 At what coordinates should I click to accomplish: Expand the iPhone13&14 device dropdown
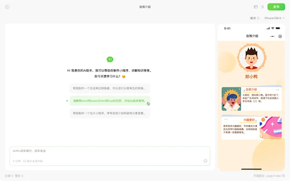(275, 18)
